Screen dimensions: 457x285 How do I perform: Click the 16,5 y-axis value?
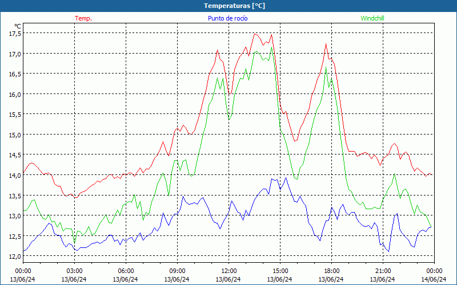pos(15,74)
